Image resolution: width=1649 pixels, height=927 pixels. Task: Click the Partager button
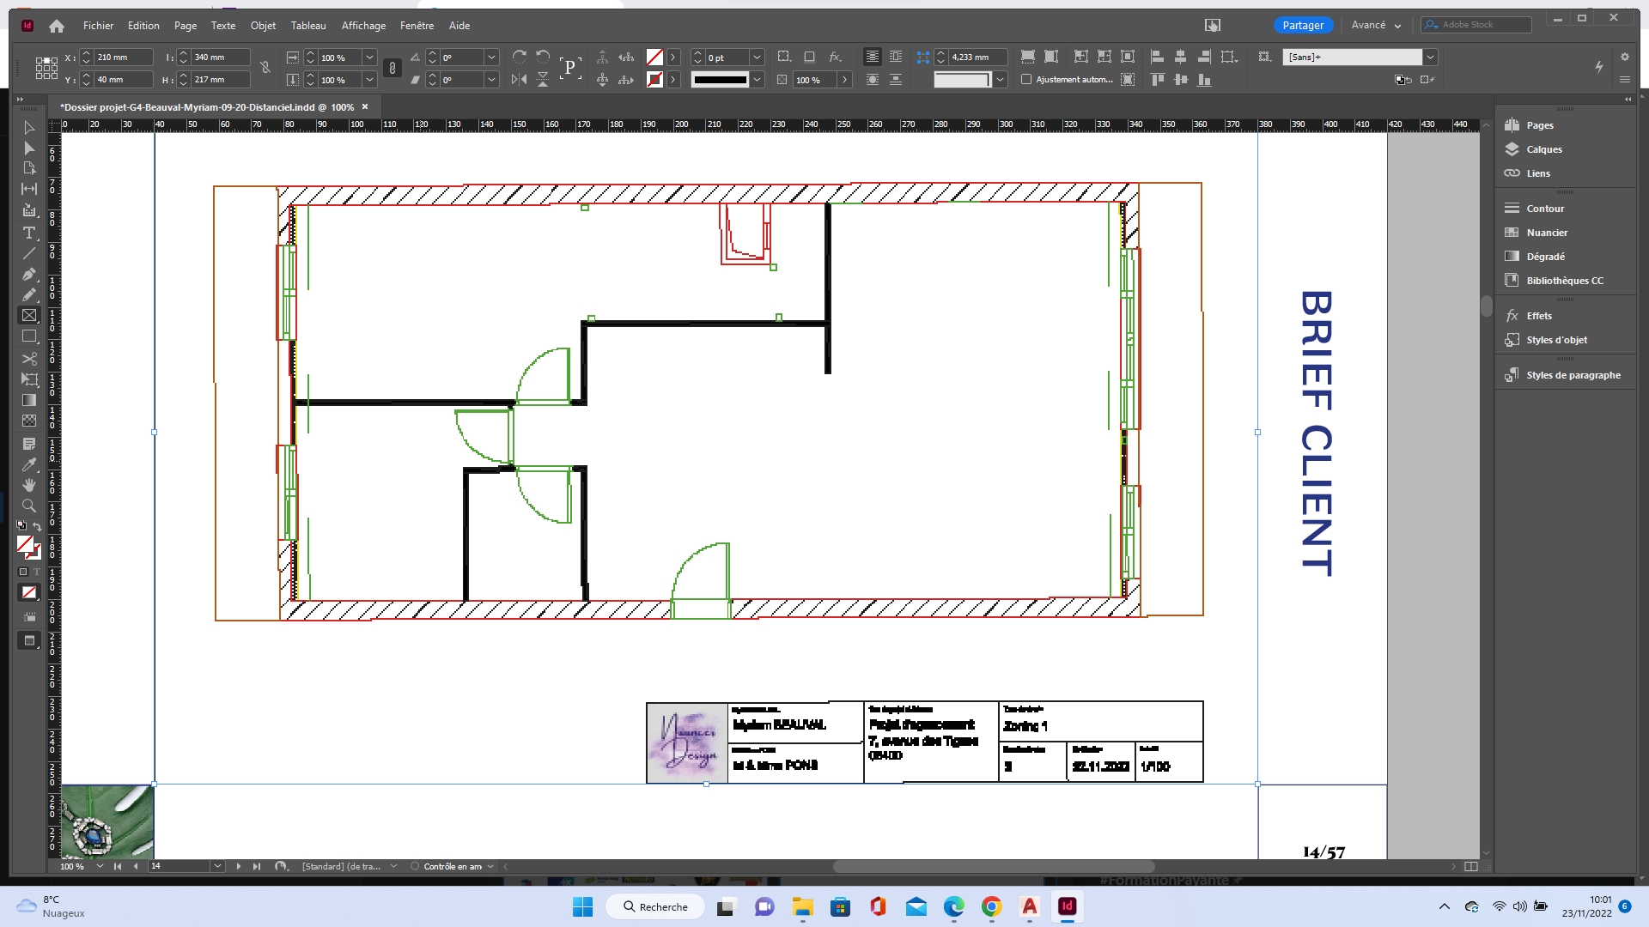pos(1303,25)
